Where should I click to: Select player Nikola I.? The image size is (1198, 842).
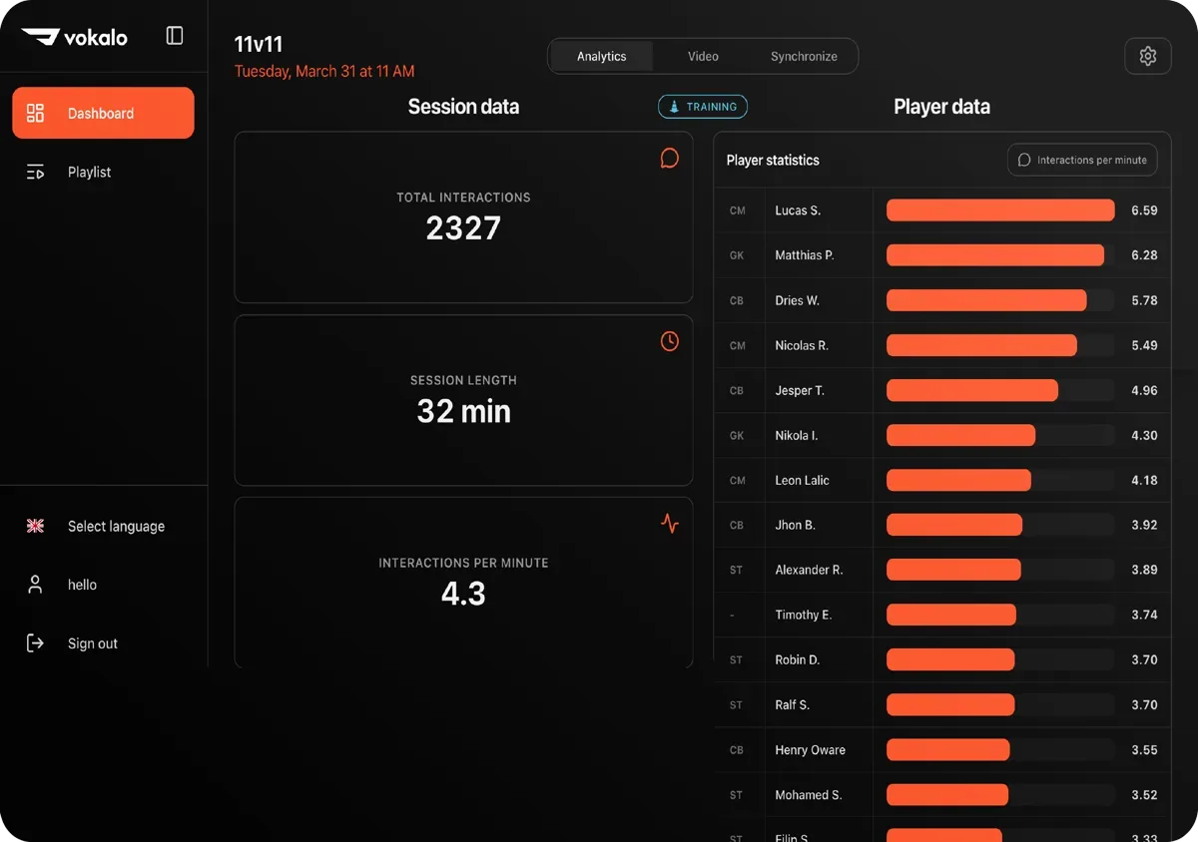click(x=797, y=435)
